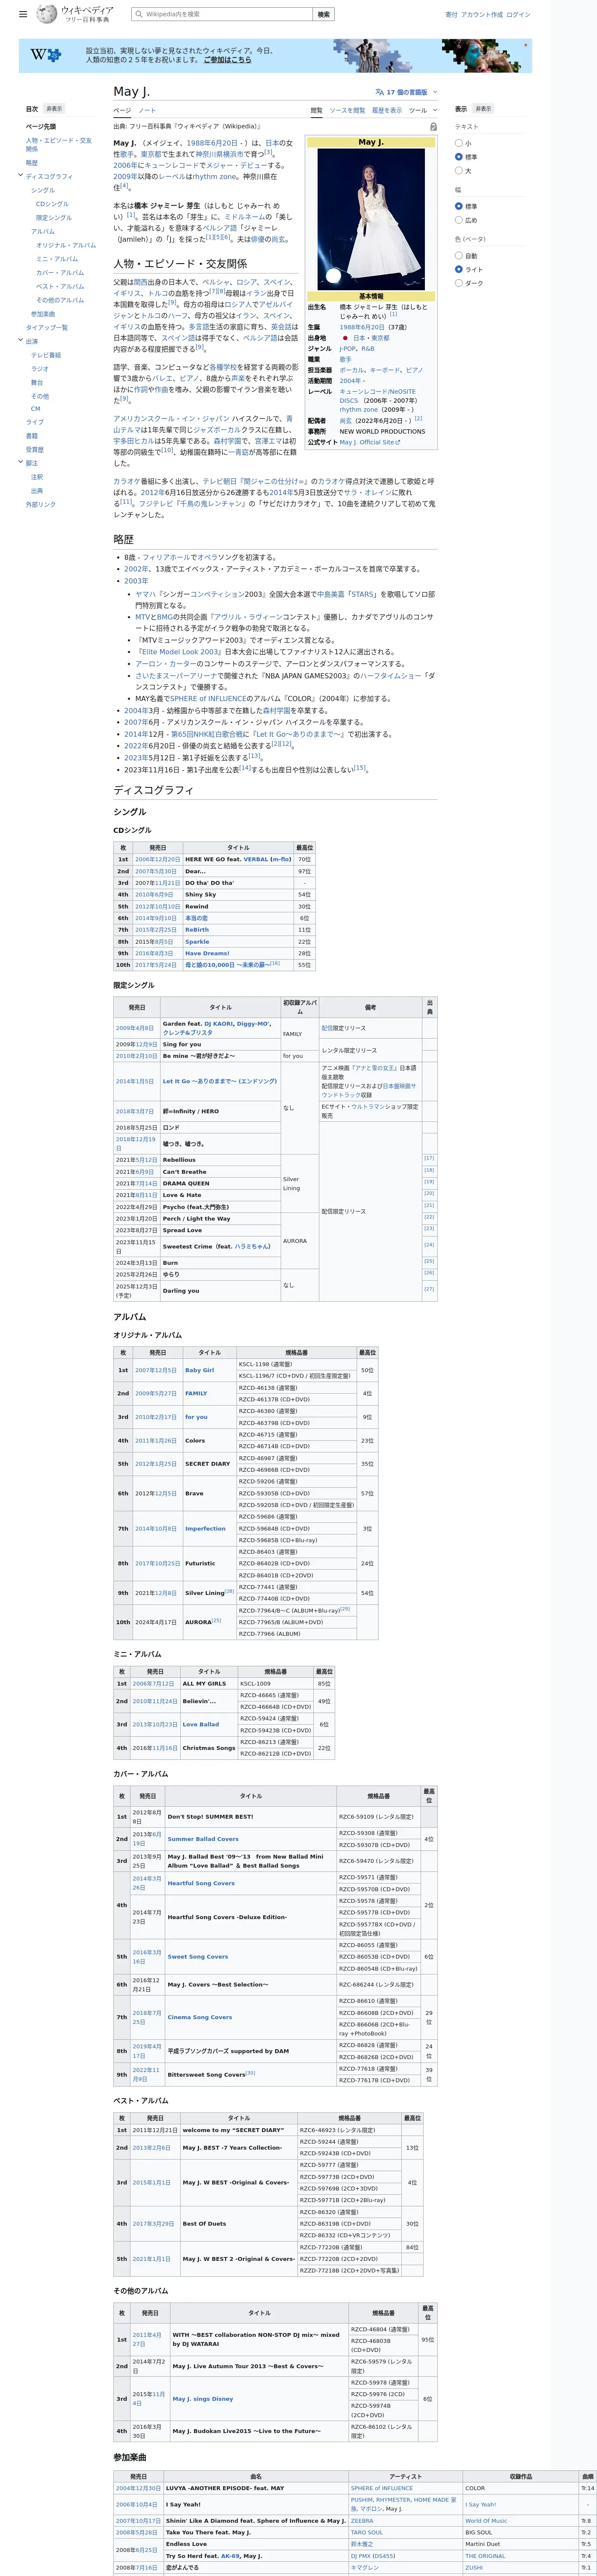Jump to 限定シングル in the contents
Image resolution: width=597 pixels, height=2576 pixels.
point(54,218)
